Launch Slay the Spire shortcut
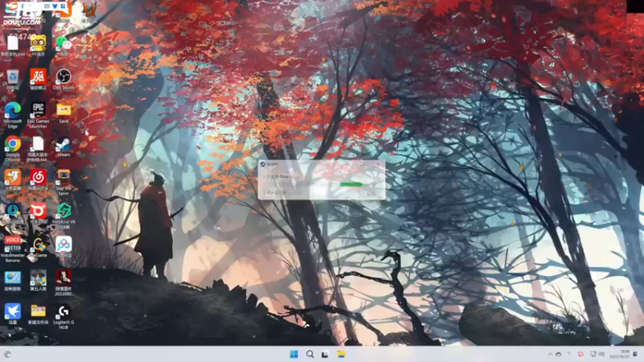This screenshot has height=362, width=644. point(64,182)
